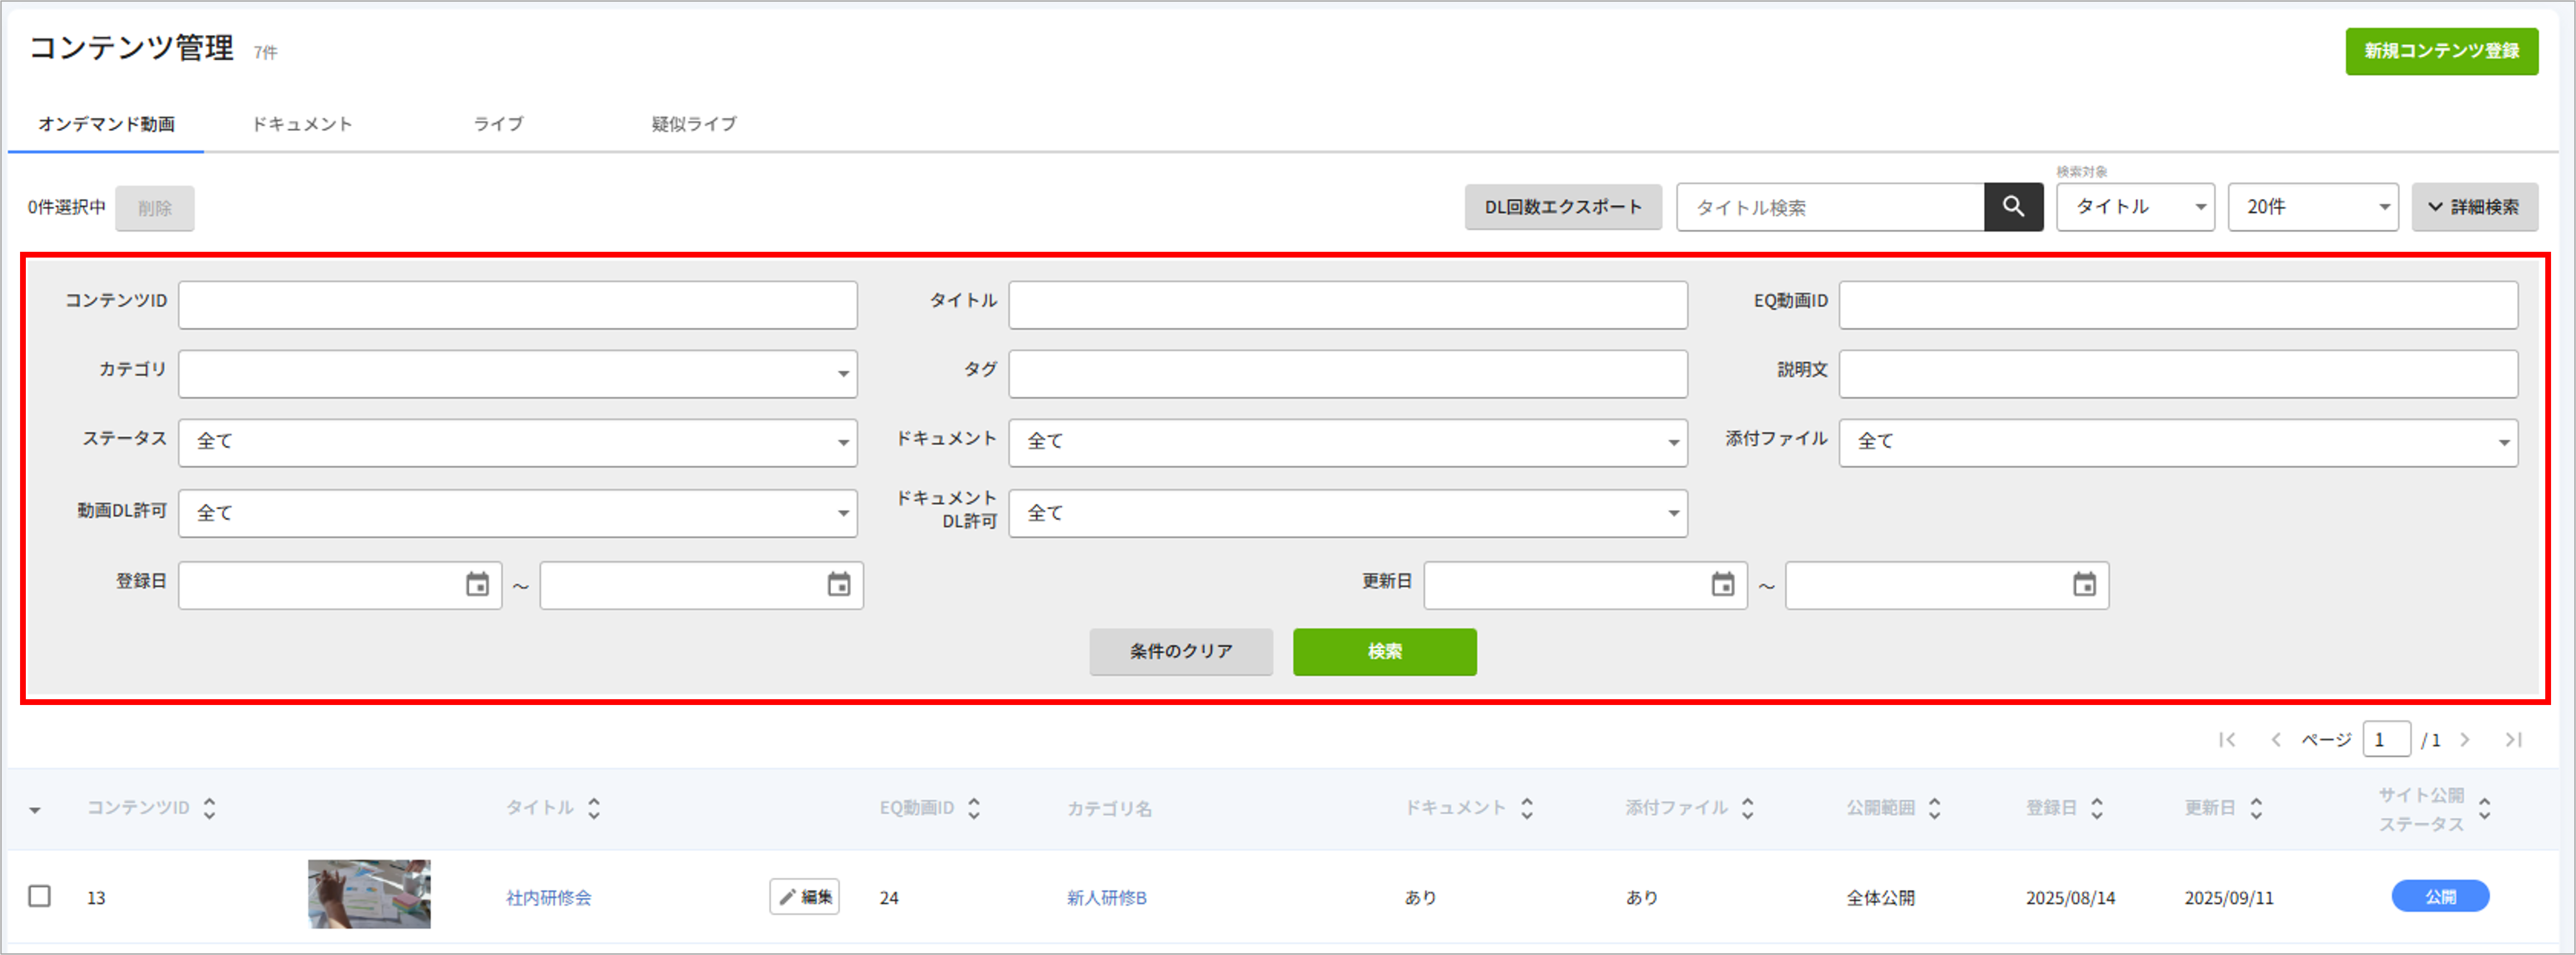Sort by タイトル column arrows
The image size is (2576, 955).
[594, 808]
